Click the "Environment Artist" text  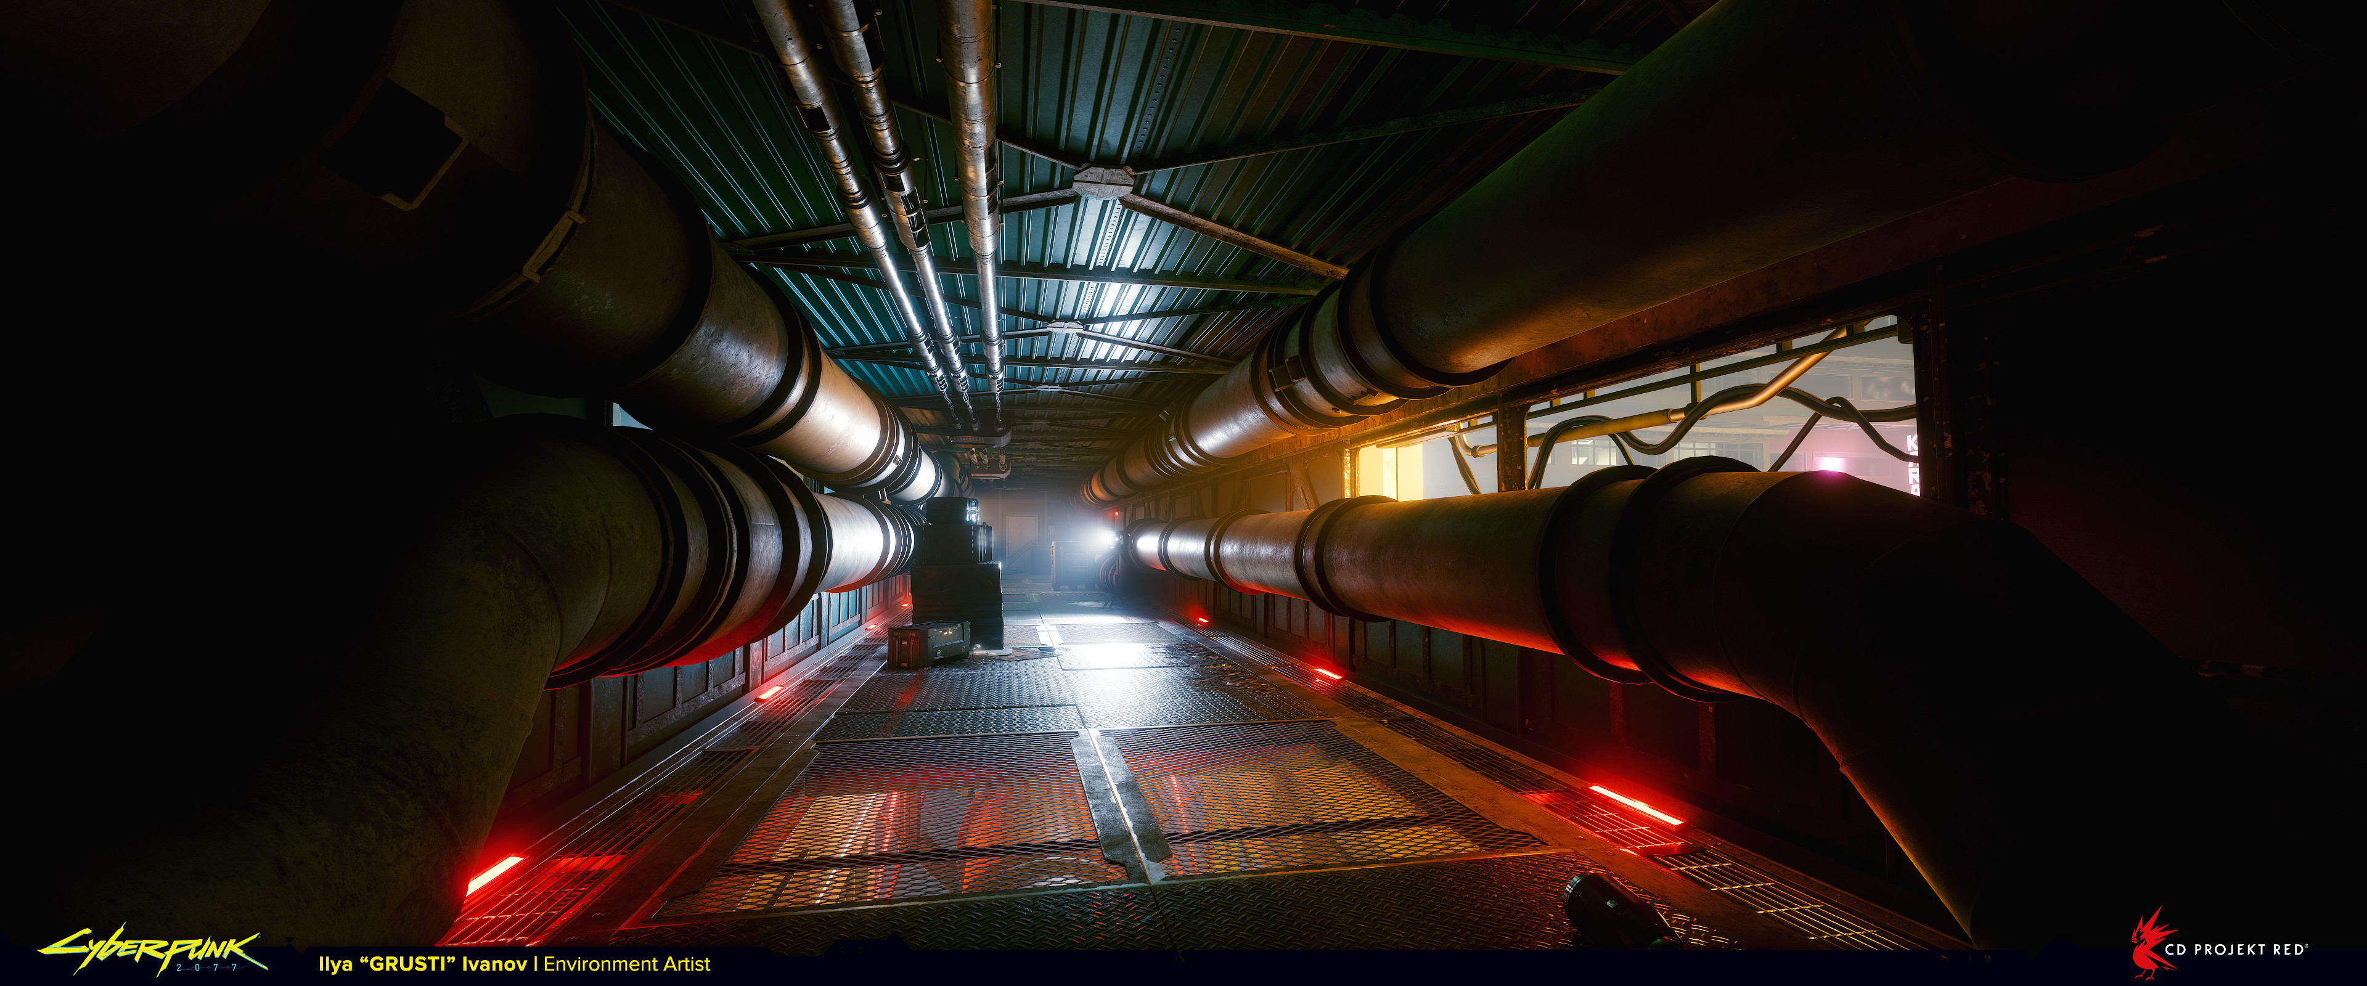point(627,964)
